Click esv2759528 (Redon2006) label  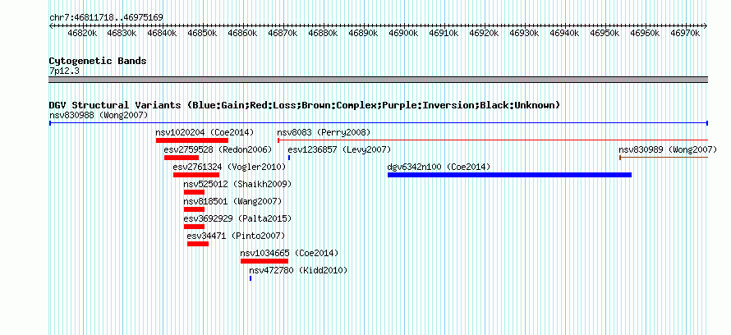point(218,150)
